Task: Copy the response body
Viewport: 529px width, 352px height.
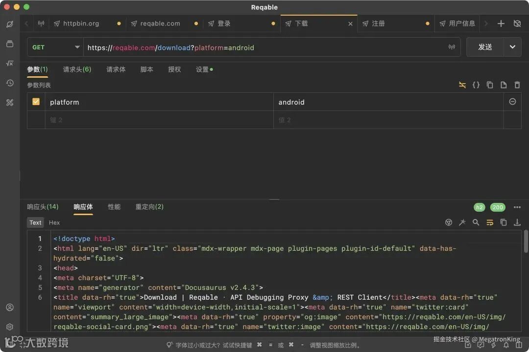Action: (504, 222)
